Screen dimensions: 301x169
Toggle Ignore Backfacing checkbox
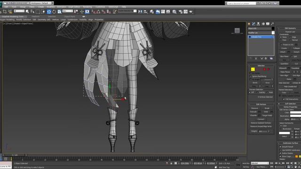[251, 76]
